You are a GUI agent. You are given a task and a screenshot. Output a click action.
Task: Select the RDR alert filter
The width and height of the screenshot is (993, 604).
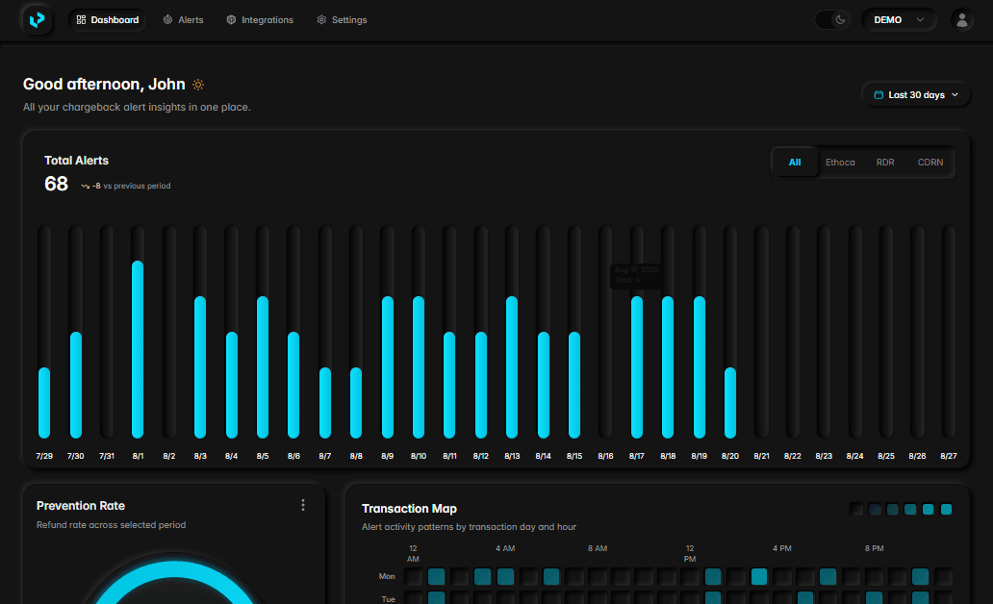tap(885, 163)
